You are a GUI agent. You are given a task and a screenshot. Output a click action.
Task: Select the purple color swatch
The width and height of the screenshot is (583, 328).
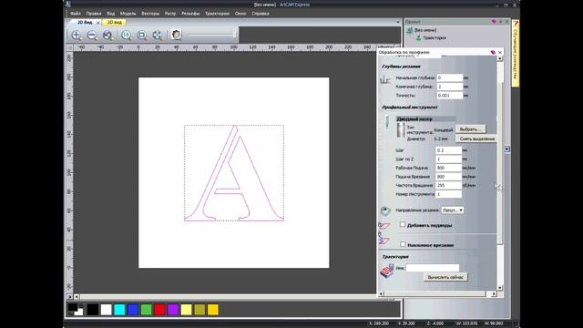(173, 310)
